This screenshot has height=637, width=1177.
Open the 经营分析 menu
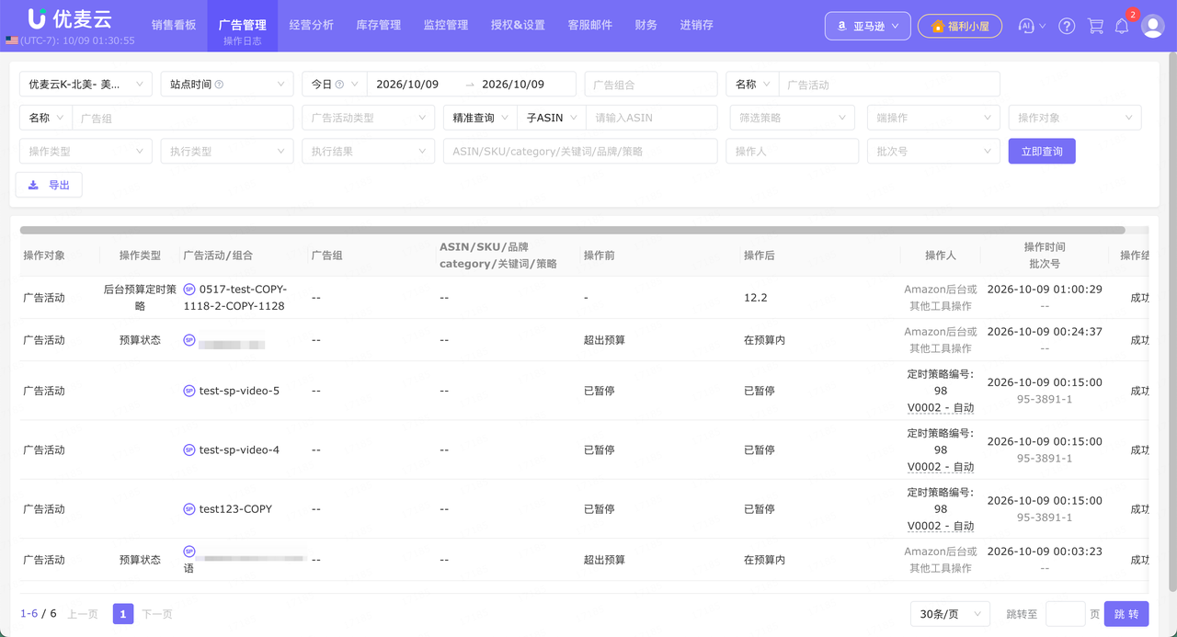311,26
